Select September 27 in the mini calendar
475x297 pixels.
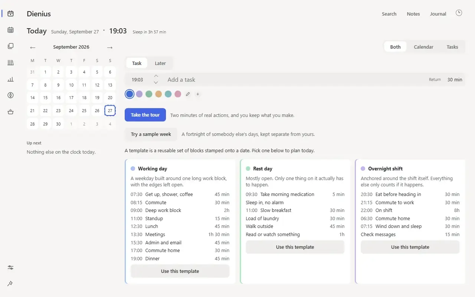(110, 111)
